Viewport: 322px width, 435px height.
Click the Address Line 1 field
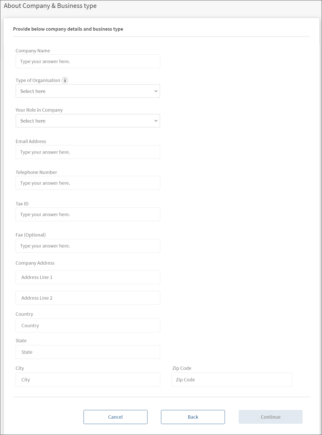[x=88, y=277]
